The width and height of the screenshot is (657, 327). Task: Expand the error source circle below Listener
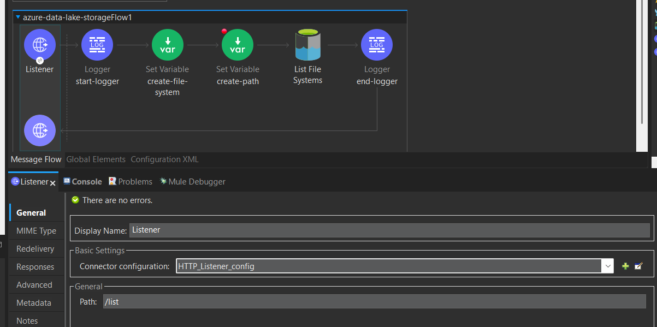pyautogui.click(x=39, y=130)
